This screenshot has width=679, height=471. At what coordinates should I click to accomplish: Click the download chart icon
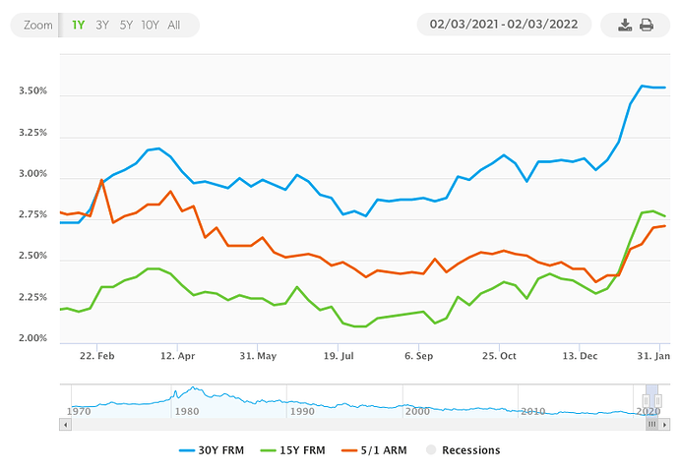[624, 25]
